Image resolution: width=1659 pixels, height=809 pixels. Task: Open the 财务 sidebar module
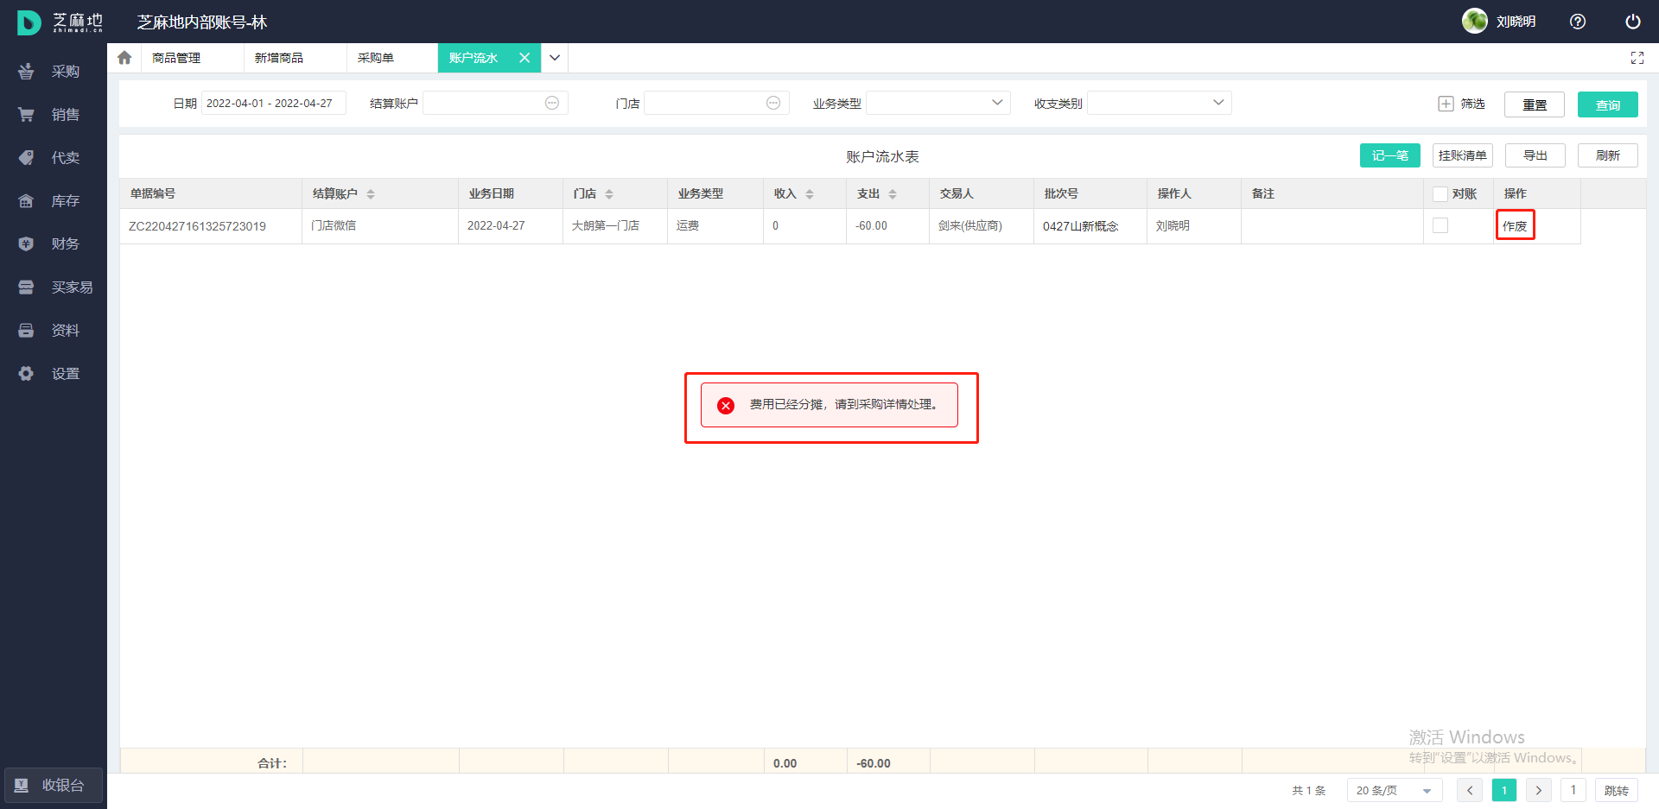click(x=54, y=244)
